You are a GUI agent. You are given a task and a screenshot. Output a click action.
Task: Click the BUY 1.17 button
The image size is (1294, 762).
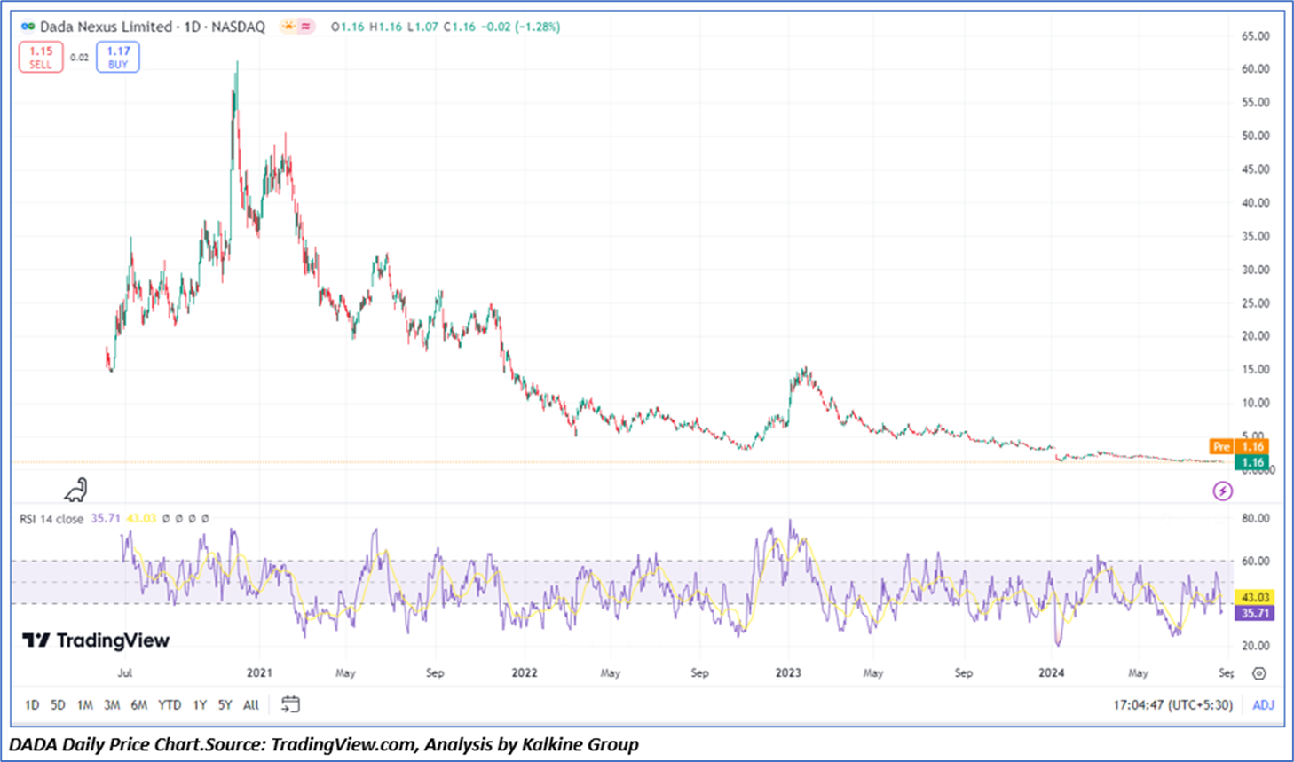coord(118,57)
